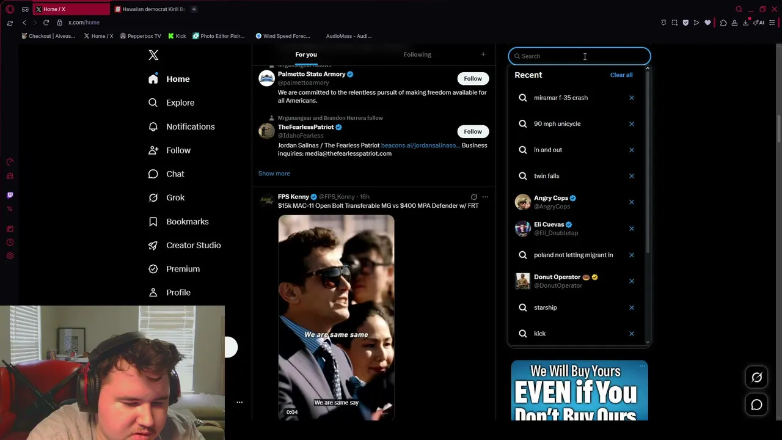Viewport: 782px width, 440px height.
Task: Follow TheFearlessPatriot account
Action: (x=473, y=131)
